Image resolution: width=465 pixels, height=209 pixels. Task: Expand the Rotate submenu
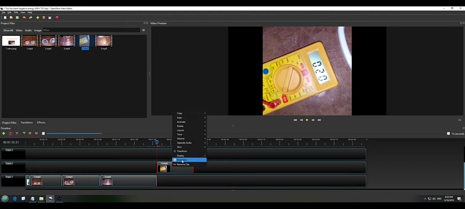pos(189,126)
